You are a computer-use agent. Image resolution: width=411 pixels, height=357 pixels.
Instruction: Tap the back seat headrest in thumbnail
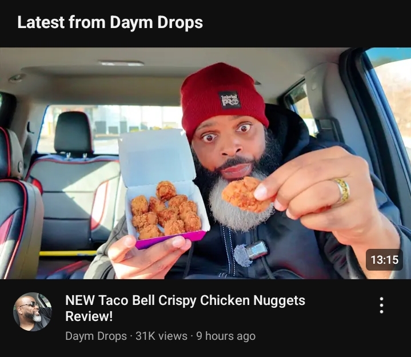coord(73,133)
